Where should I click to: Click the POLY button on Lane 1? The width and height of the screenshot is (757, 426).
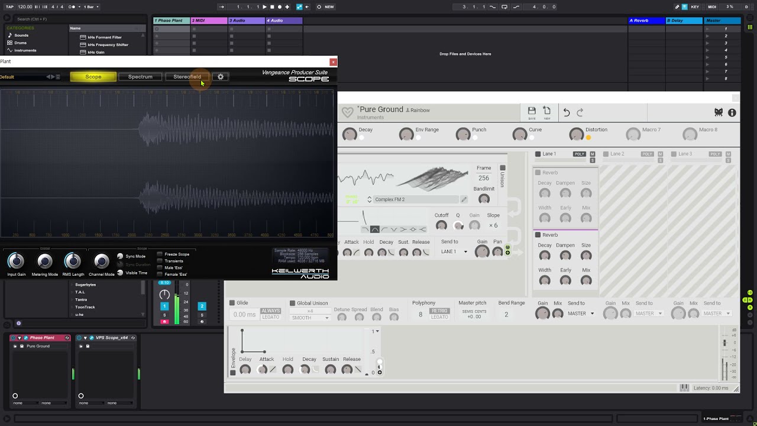coord(579,154)
